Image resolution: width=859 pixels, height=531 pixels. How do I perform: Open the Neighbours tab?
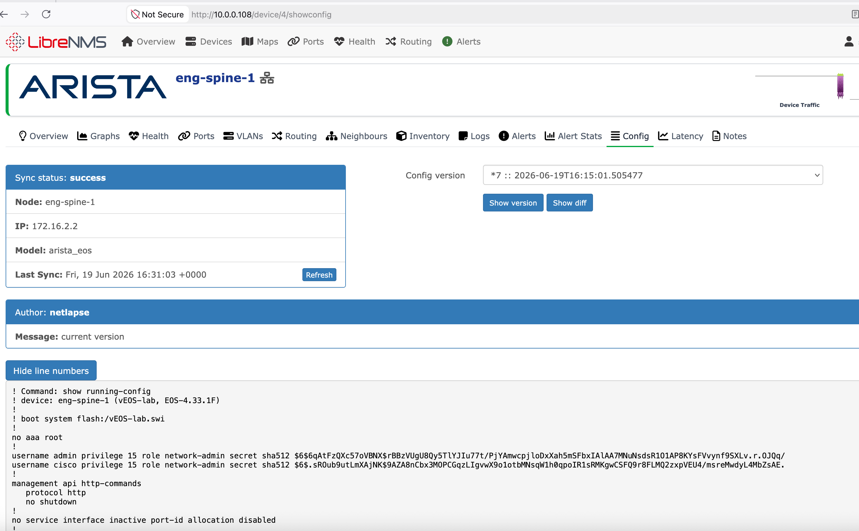[x=356, y=136]
